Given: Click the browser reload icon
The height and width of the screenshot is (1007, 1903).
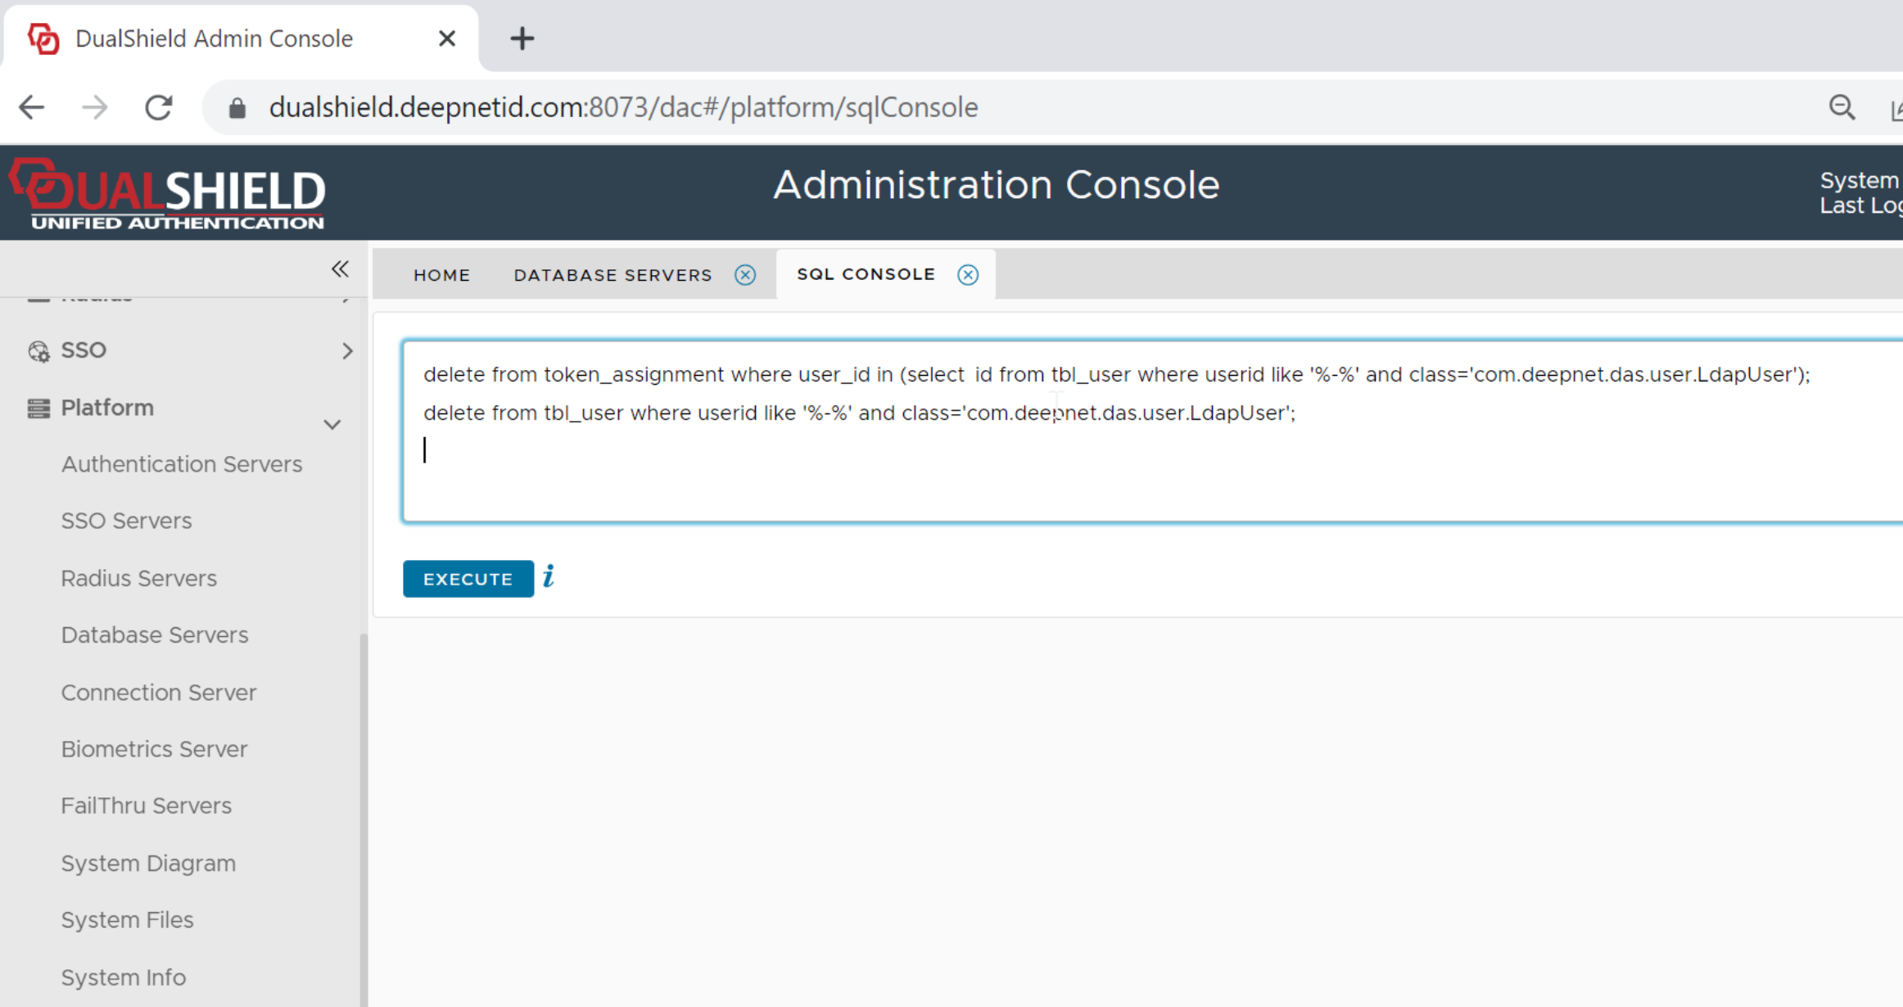Looking at the screenshot, I should coord(159,107).
